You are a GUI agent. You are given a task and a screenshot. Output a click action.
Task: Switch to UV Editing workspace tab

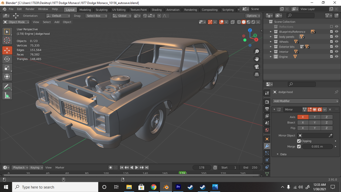pos(119,10)
